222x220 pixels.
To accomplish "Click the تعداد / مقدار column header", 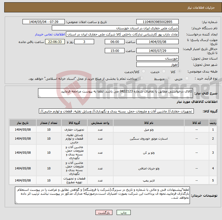I will tap(49, 123).
